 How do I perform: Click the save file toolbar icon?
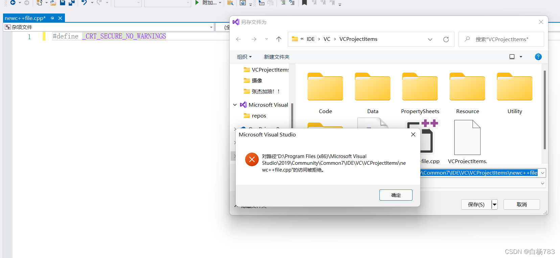click(x=63, y=3)
